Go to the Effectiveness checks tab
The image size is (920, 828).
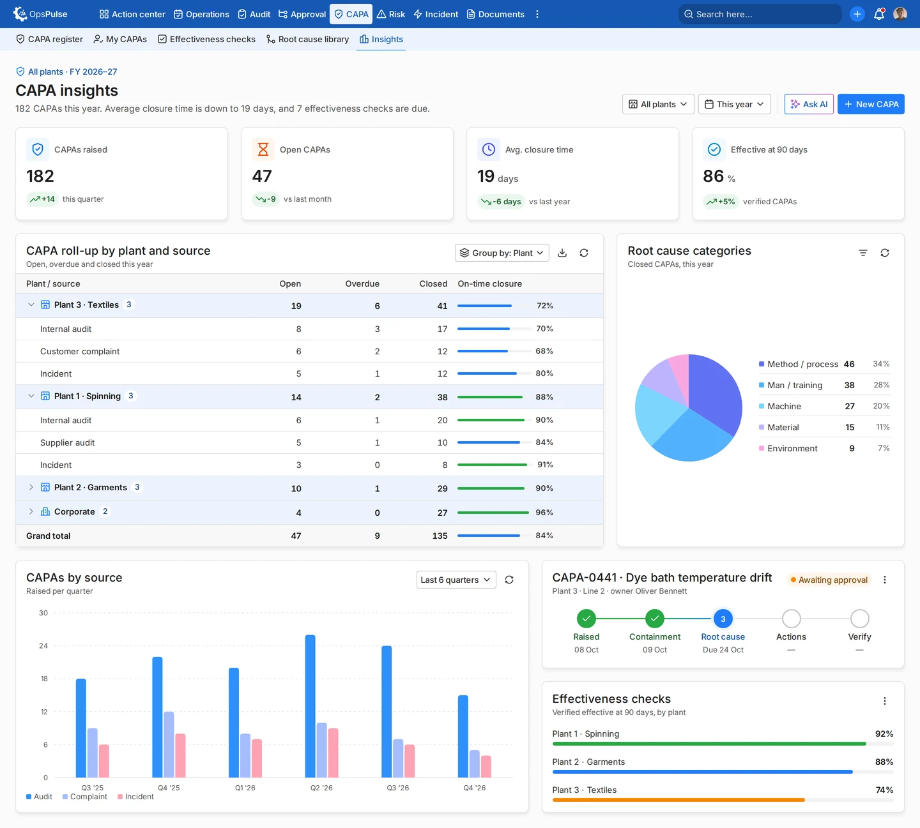tap(206, 39)
